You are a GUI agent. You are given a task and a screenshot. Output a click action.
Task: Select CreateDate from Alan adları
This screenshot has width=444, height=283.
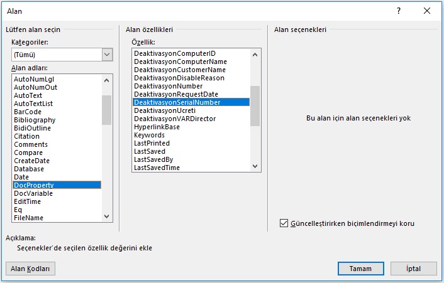click(32, 161)
